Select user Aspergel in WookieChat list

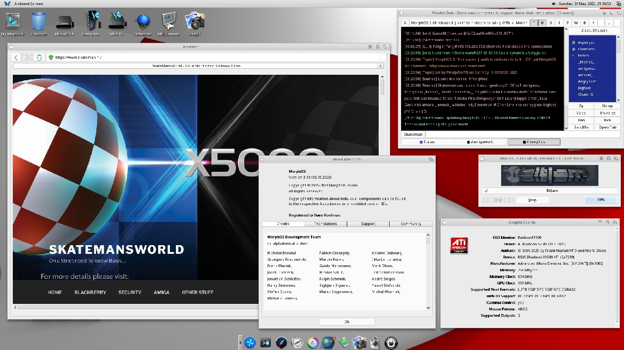pyautogui.click(x=586, y=42)
